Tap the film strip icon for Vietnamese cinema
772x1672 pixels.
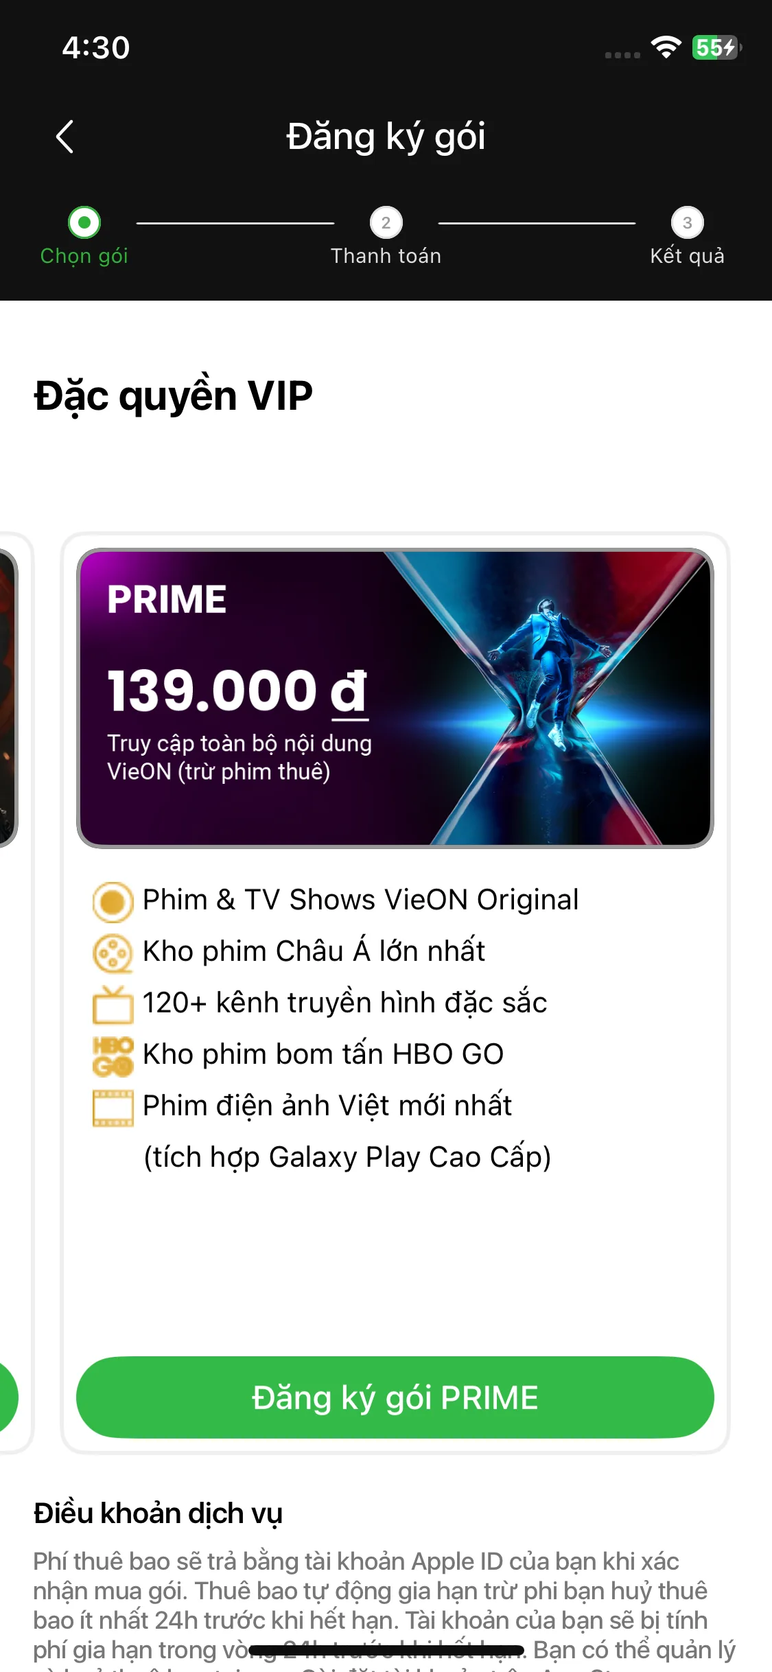pos(113,1107)
